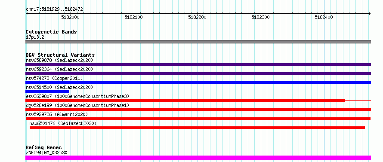Click the blue bar under nsv574273
This screenshot has height=162, width=383.
(198, 83)
